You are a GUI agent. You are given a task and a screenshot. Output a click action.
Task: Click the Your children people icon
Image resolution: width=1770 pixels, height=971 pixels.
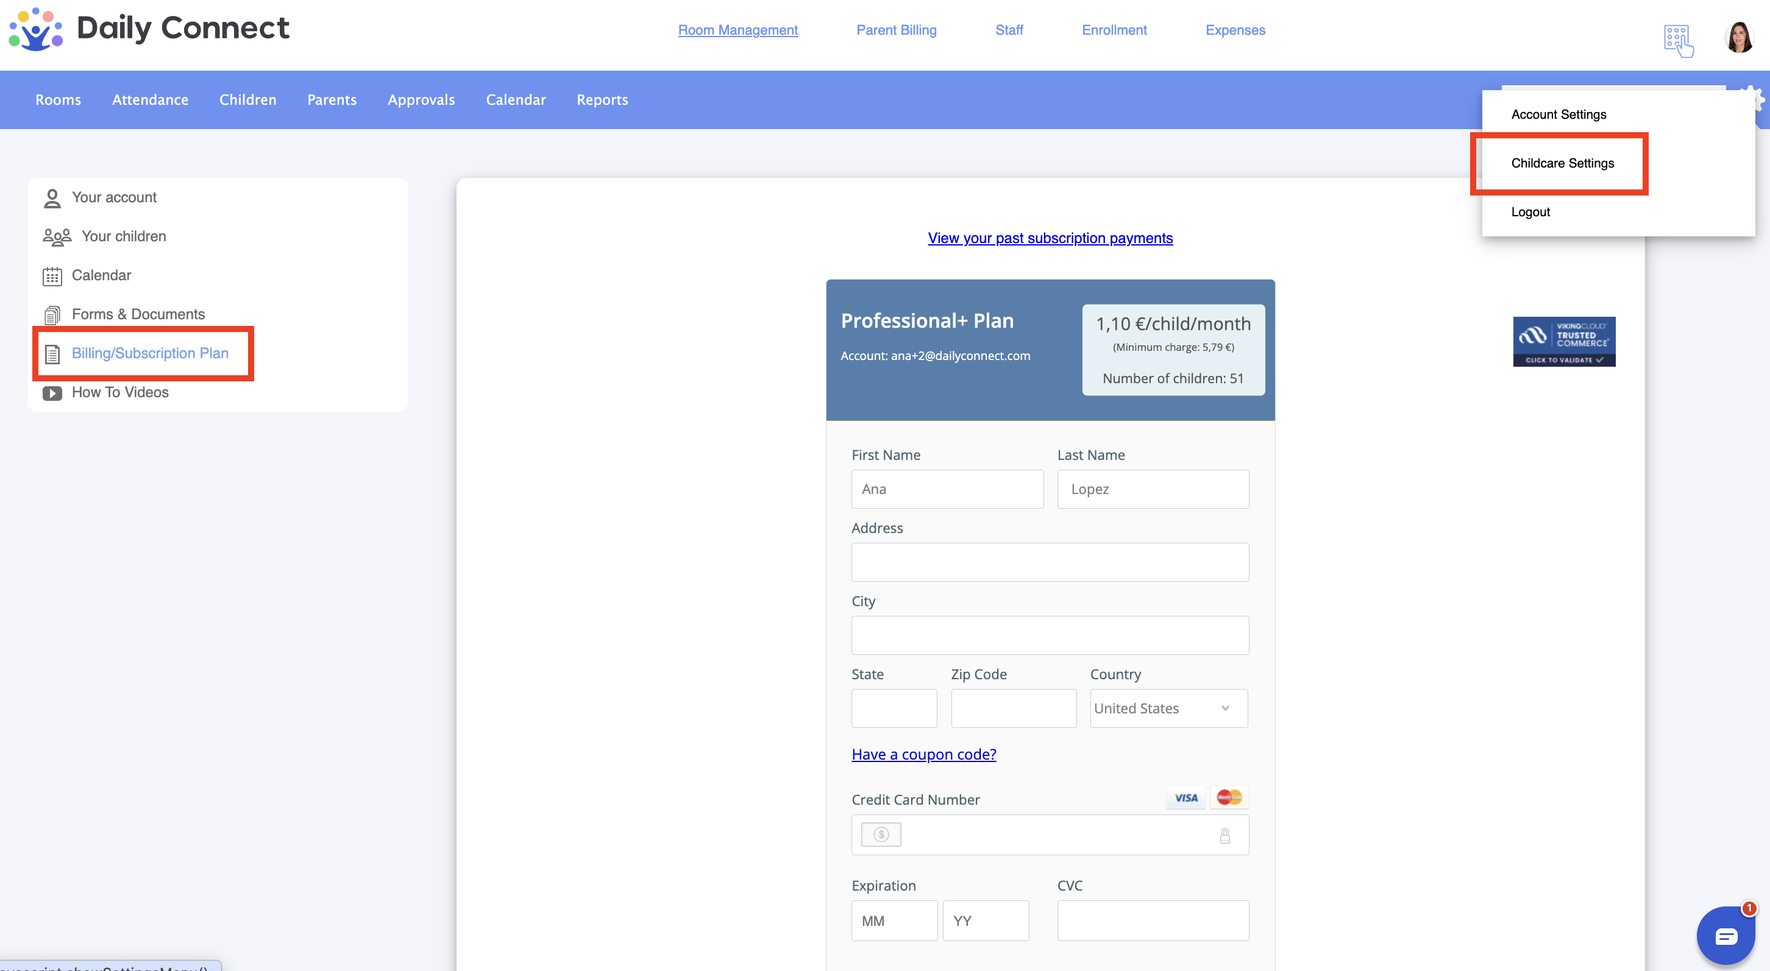point(56,237)
